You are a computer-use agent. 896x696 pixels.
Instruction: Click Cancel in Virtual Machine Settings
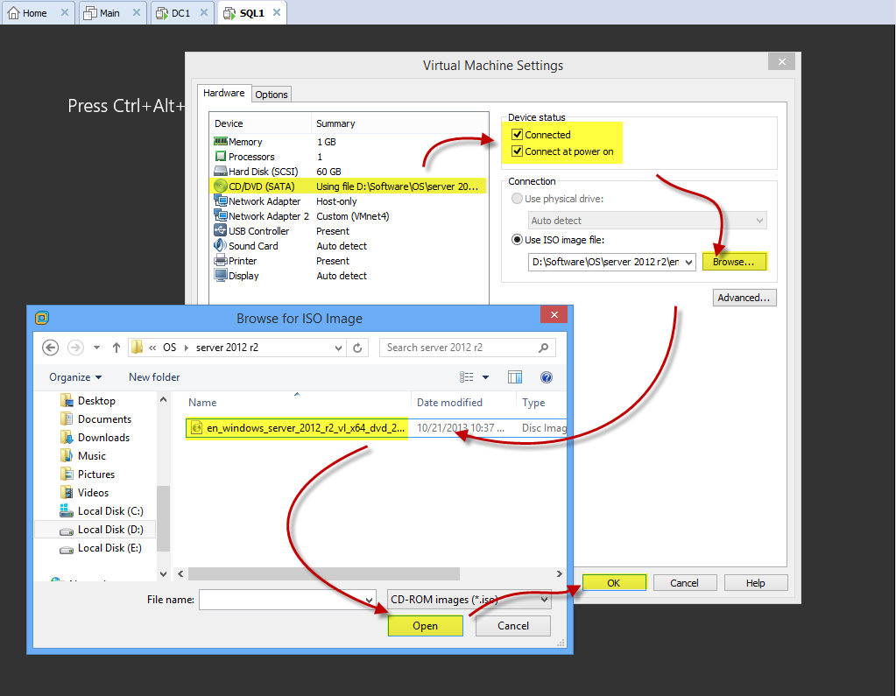coord(685,582)
